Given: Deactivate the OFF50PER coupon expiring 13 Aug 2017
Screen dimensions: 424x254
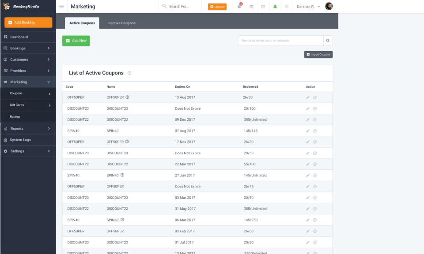Looking at the screenshot, I should [x=315, y=97].
